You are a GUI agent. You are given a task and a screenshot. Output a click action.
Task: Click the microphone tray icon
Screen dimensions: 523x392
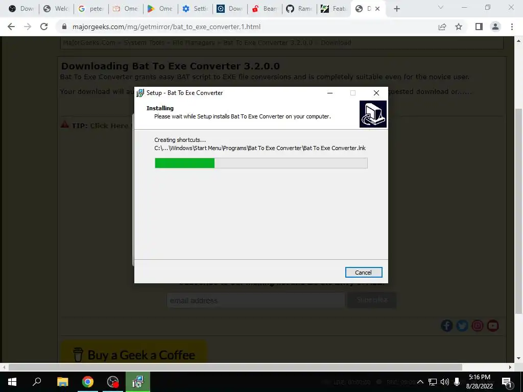point(457,382)
